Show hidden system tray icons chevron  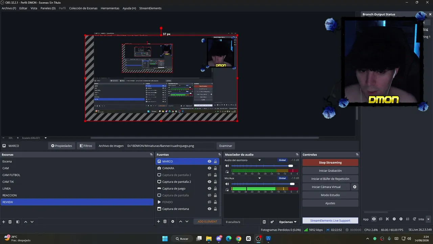point(368,239)
